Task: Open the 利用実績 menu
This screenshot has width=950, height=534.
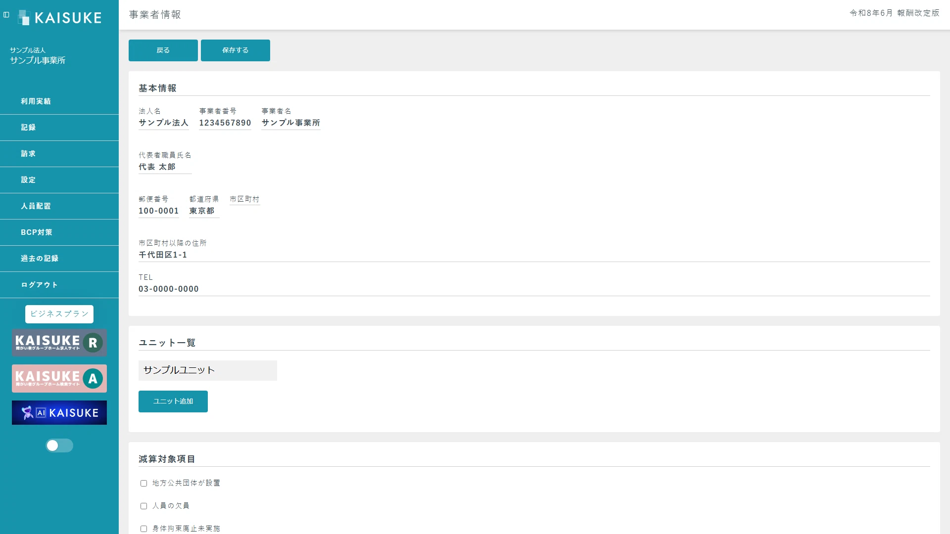Action: tap(59, 101)
